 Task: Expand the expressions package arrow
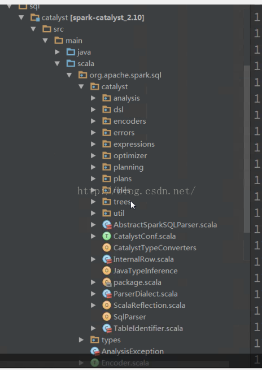tap(93, 144)
